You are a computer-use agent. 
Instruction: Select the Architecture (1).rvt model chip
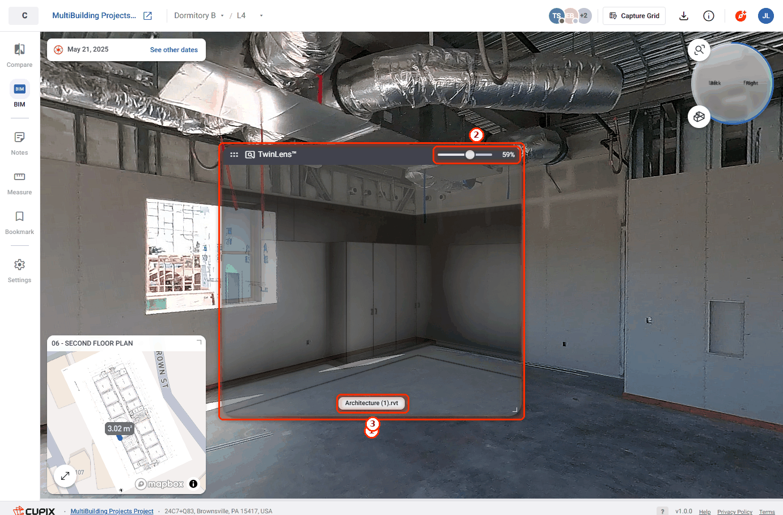(372, 403)
